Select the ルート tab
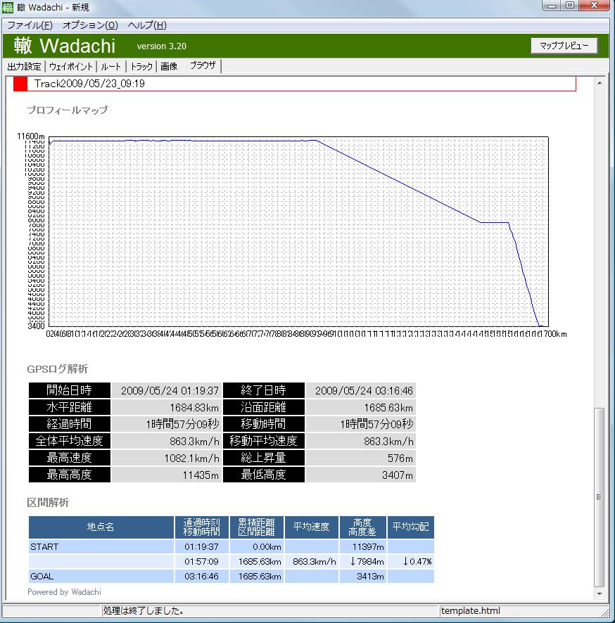 (110, 67)
